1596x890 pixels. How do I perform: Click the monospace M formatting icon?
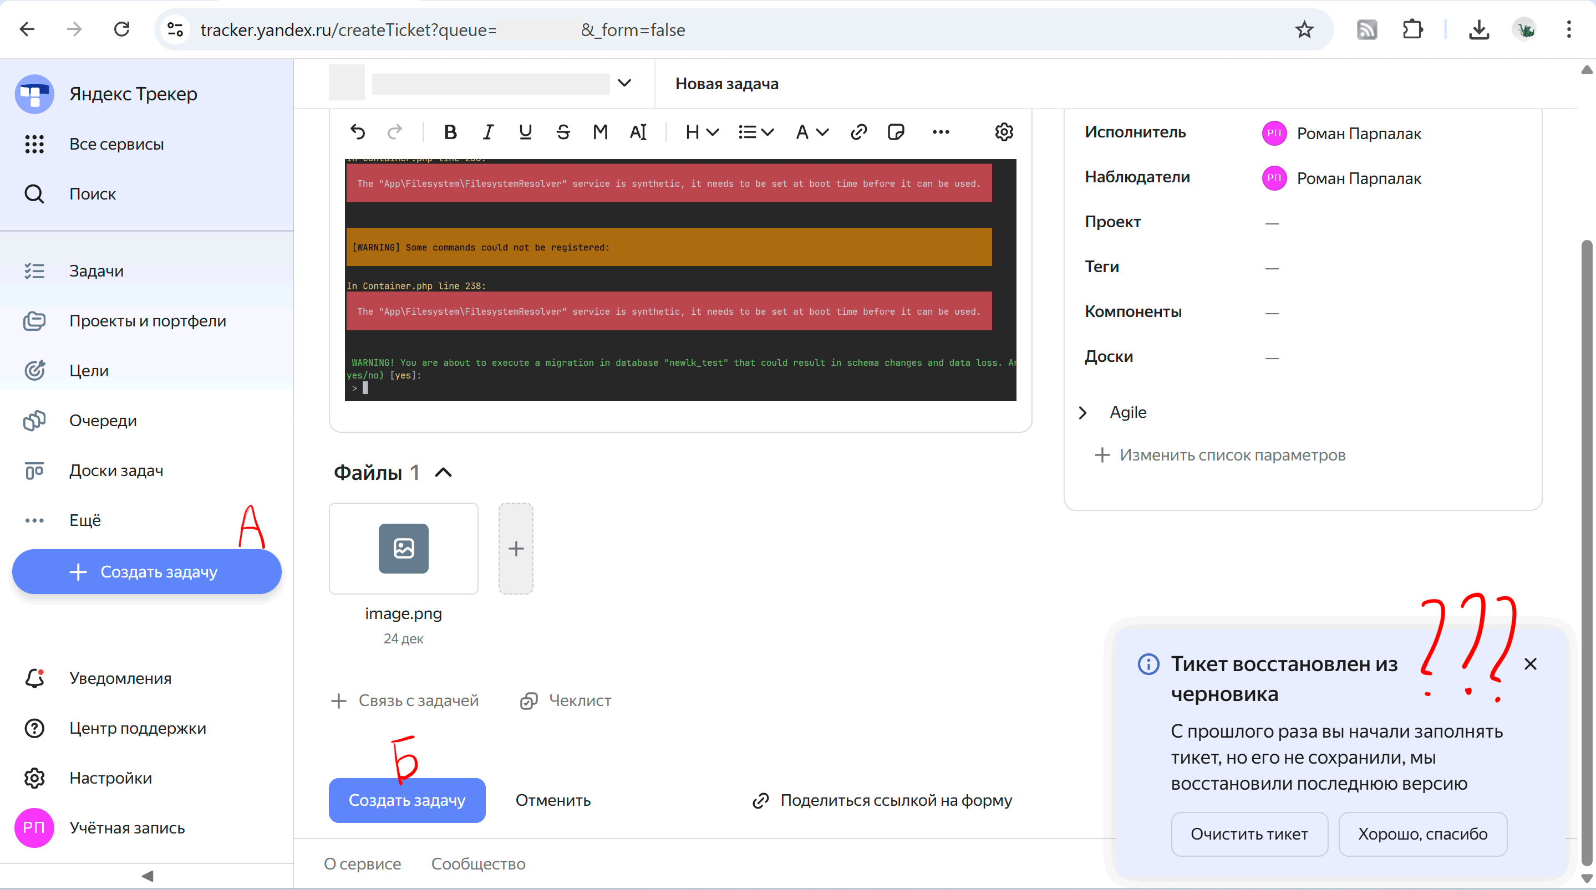tap(599, 132)
